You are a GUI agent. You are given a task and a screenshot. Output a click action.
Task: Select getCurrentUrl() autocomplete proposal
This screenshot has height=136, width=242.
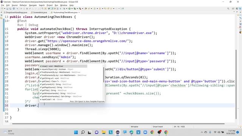64,84
